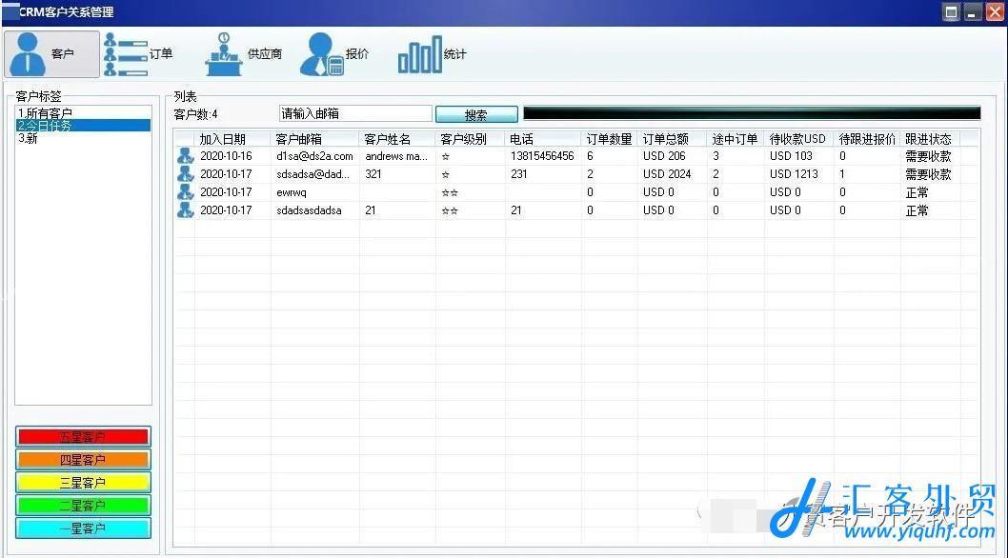Click customer icon in sdsadsa@dad... row
Viewport: 1008px width, 558px height.
185,174
